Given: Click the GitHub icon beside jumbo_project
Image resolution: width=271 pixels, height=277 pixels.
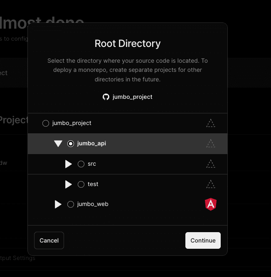Looking at the screenshot, I should 106,97.
